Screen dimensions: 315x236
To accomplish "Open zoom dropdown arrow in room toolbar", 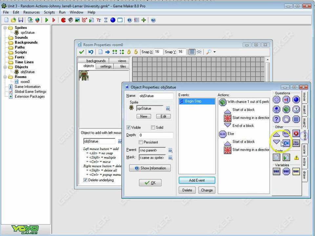I will pos(215,52).
